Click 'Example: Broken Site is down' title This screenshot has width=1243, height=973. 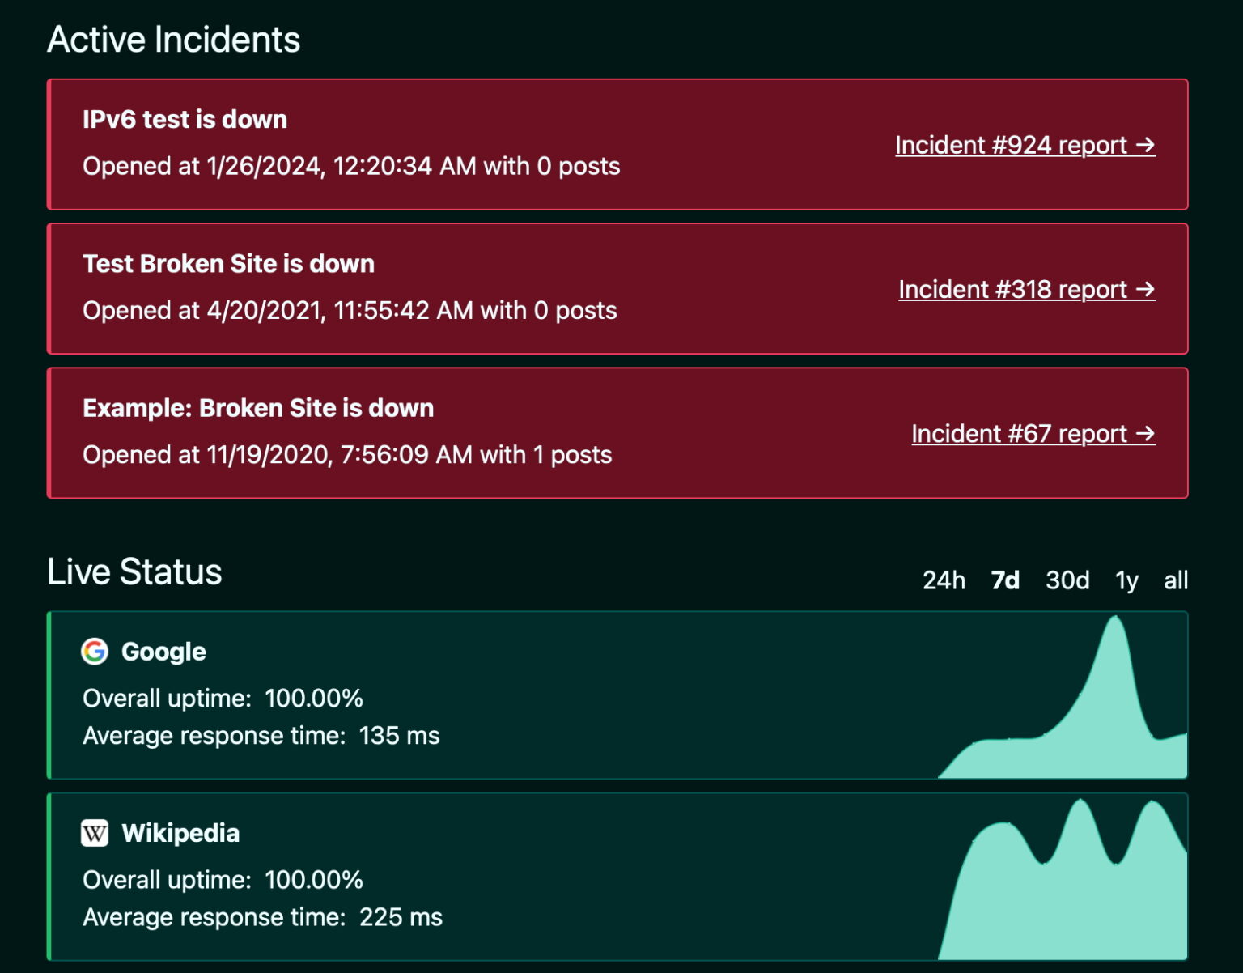[x=258, y=408]
